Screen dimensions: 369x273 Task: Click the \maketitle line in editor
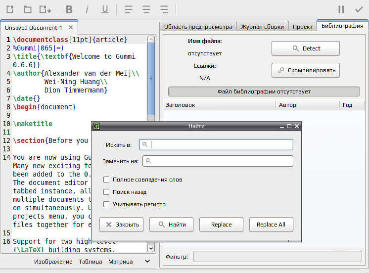(33, 124)
